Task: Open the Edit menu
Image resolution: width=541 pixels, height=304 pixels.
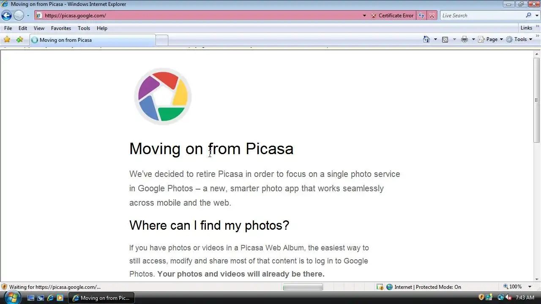Action: click(23, 28)
